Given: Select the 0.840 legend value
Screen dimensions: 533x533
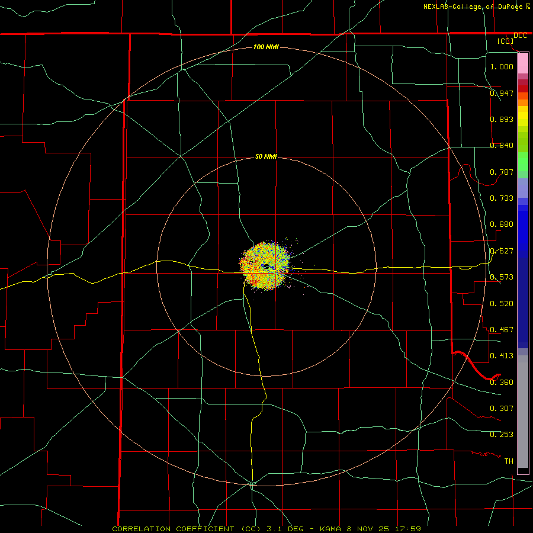Looking at the screenshot, I should tap(502, 146).
